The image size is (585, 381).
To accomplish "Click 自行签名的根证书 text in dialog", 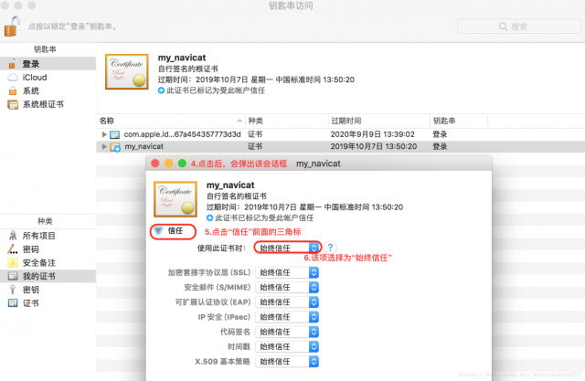I will coord(237,196).
